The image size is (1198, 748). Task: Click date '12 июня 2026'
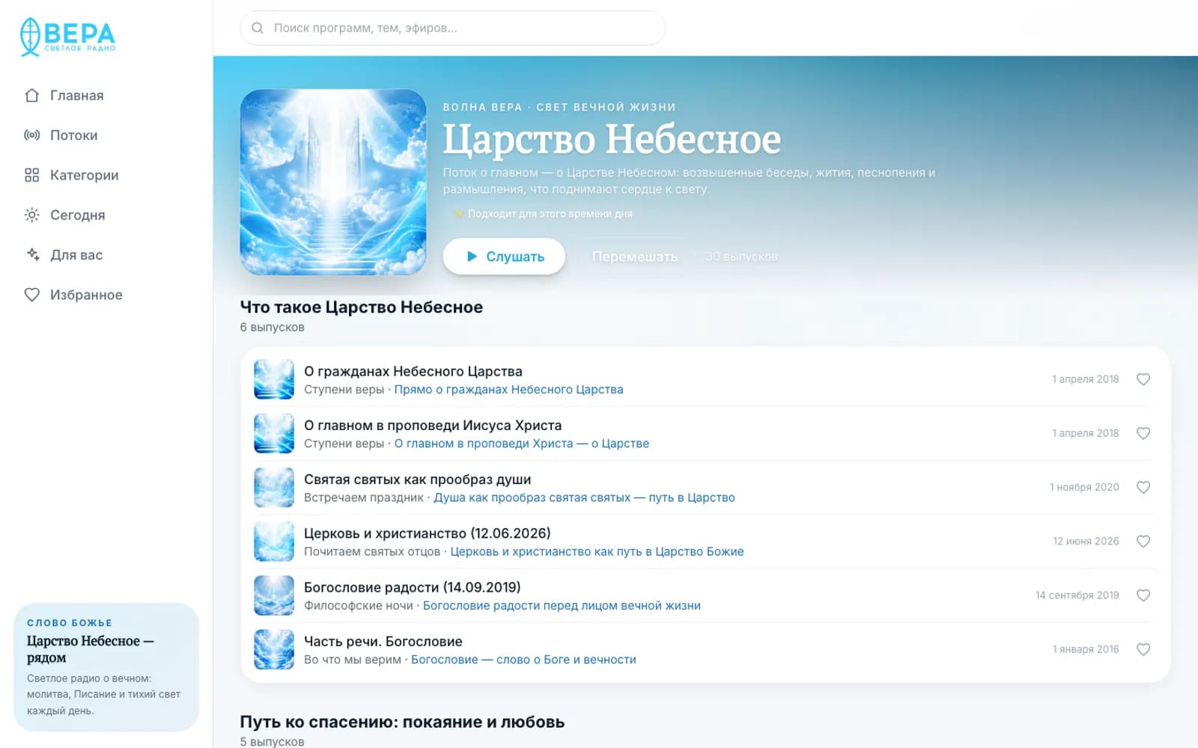tap(1086, 541)
